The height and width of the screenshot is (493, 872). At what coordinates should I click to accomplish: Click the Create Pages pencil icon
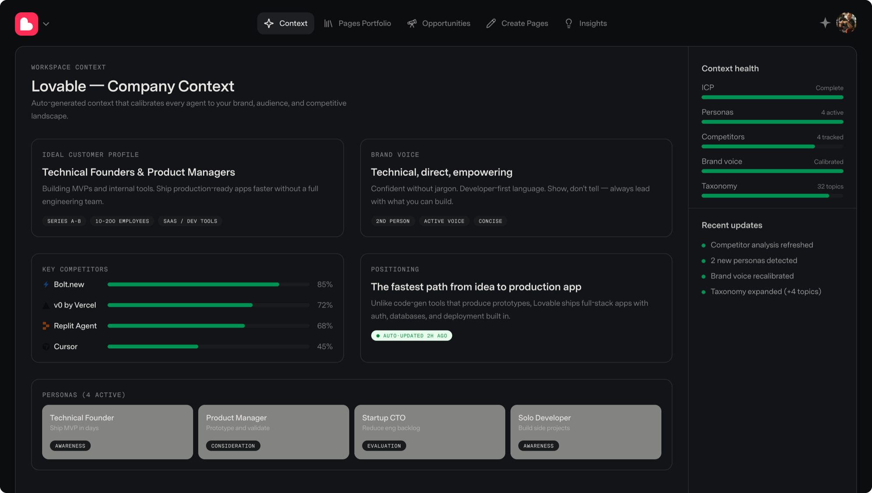tap(491, 23)
